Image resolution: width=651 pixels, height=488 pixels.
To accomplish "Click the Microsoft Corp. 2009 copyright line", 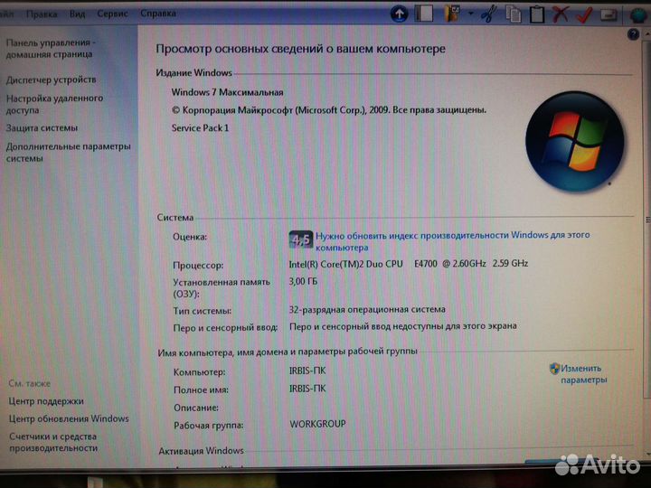I will click(x=328, y=110).
